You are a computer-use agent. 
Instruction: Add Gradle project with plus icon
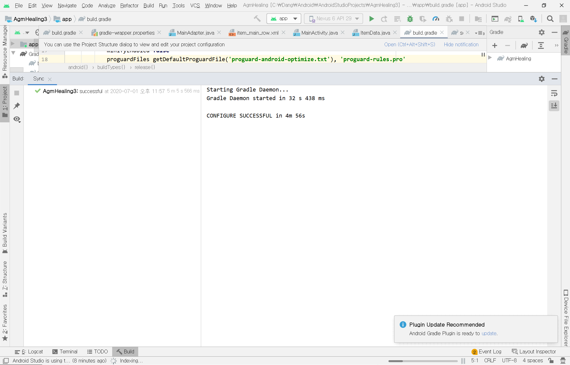coord(495,45)
